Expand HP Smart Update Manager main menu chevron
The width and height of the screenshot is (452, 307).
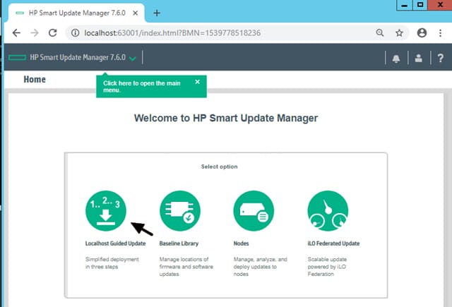tap(133, 59)
